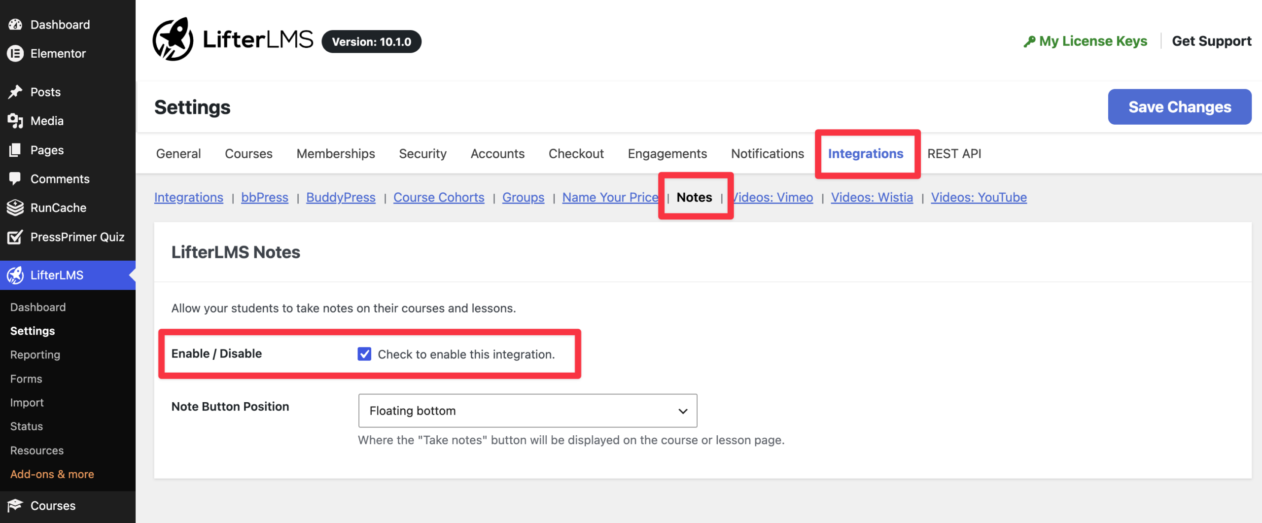Click the Get Support link

[1212, 41]
